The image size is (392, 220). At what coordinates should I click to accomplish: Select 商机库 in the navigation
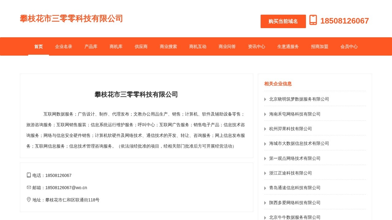pyautogui.click(x=116, y=46)
